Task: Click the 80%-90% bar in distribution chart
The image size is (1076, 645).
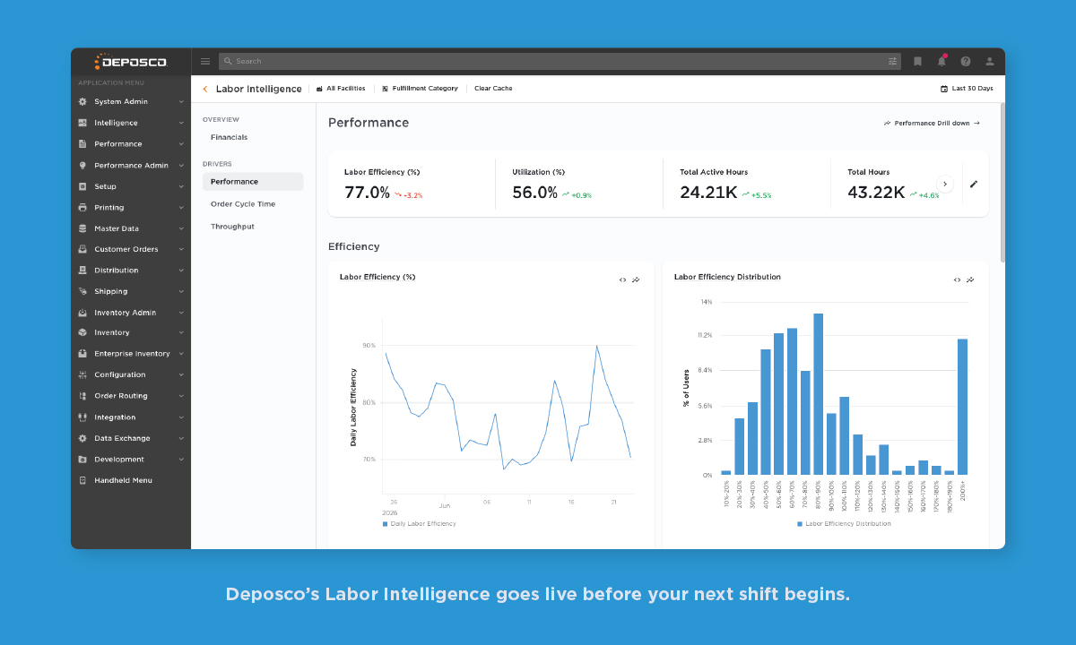Action: point(818,394)
